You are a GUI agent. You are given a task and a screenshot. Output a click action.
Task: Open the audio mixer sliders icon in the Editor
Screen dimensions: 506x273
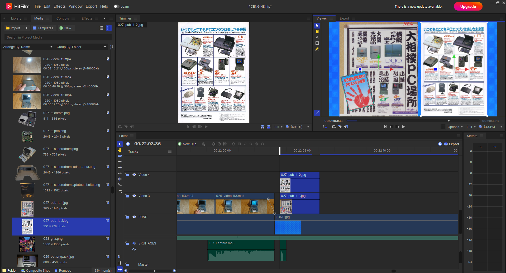click(120, 257)
